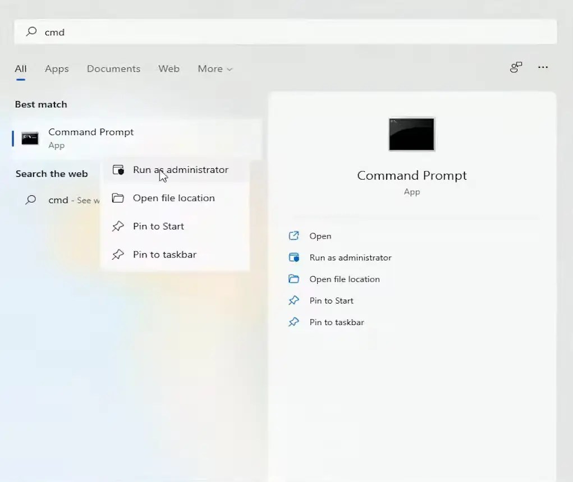Click the Command Prompt app icon
The image size is (573, 482).
pyautogui.click(x=30, y=138)
